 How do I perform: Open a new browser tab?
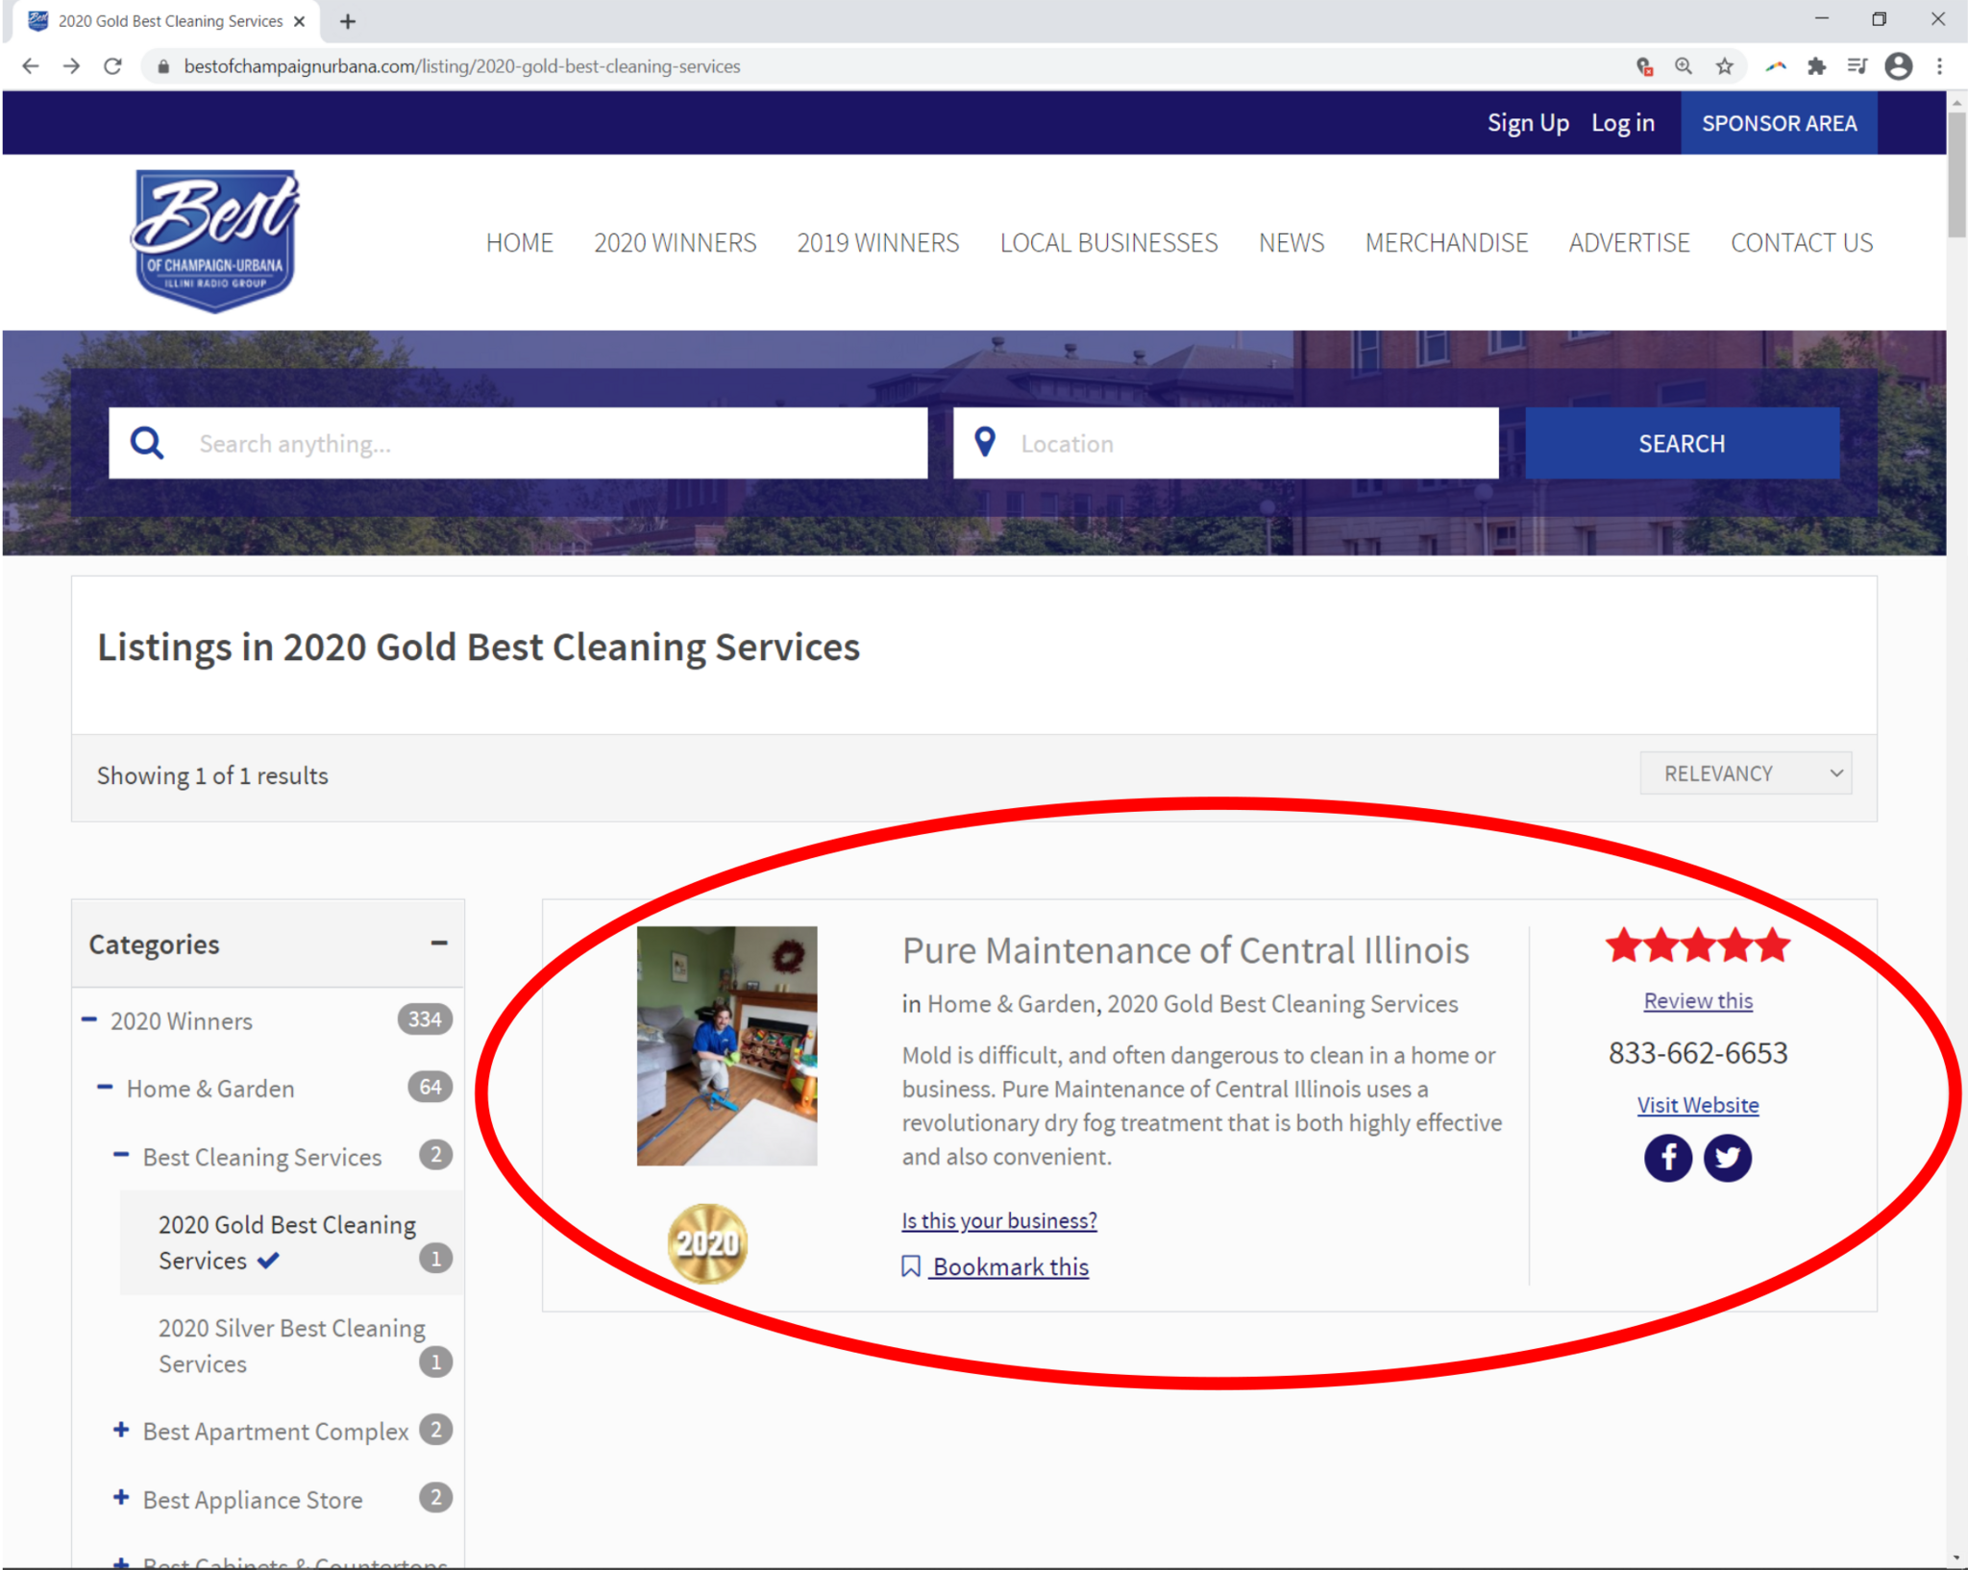click(x=348, y=21)
